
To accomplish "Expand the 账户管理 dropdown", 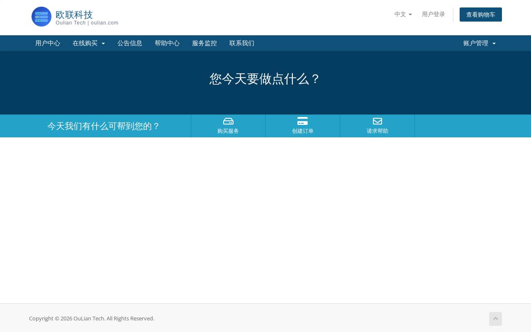I will [x=480, y=43].
